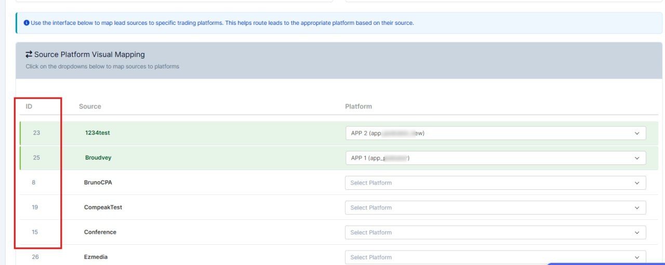Open the Select Platform dropdown for Conference
The image size is (665, 265).
point(495,232)
